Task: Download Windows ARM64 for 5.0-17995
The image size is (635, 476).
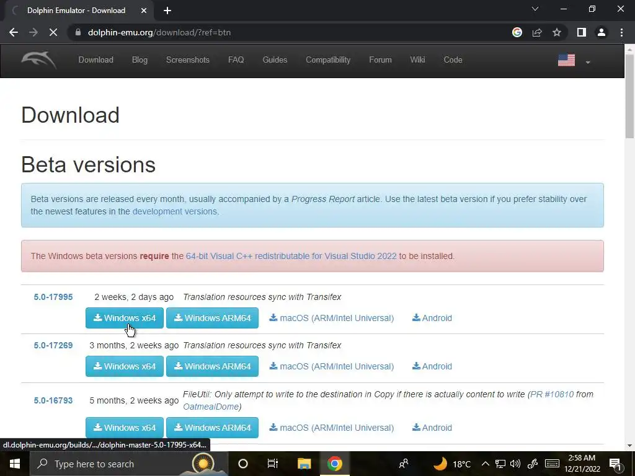Action: coord(212,318)
